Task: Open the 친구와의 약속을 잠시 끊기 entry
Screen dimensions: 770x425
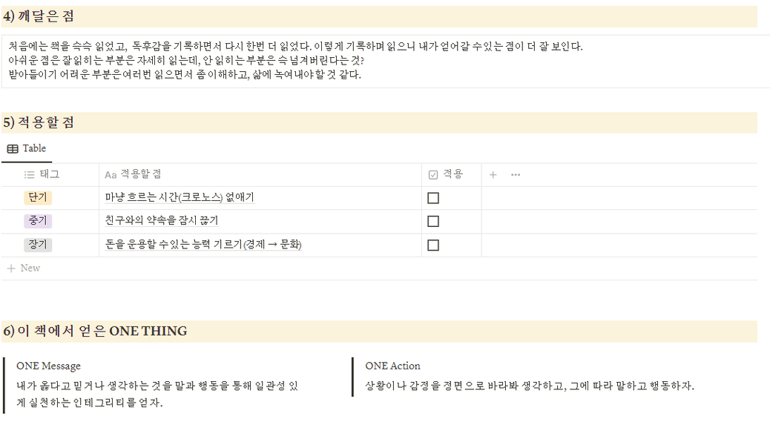Action: (162, 220)
